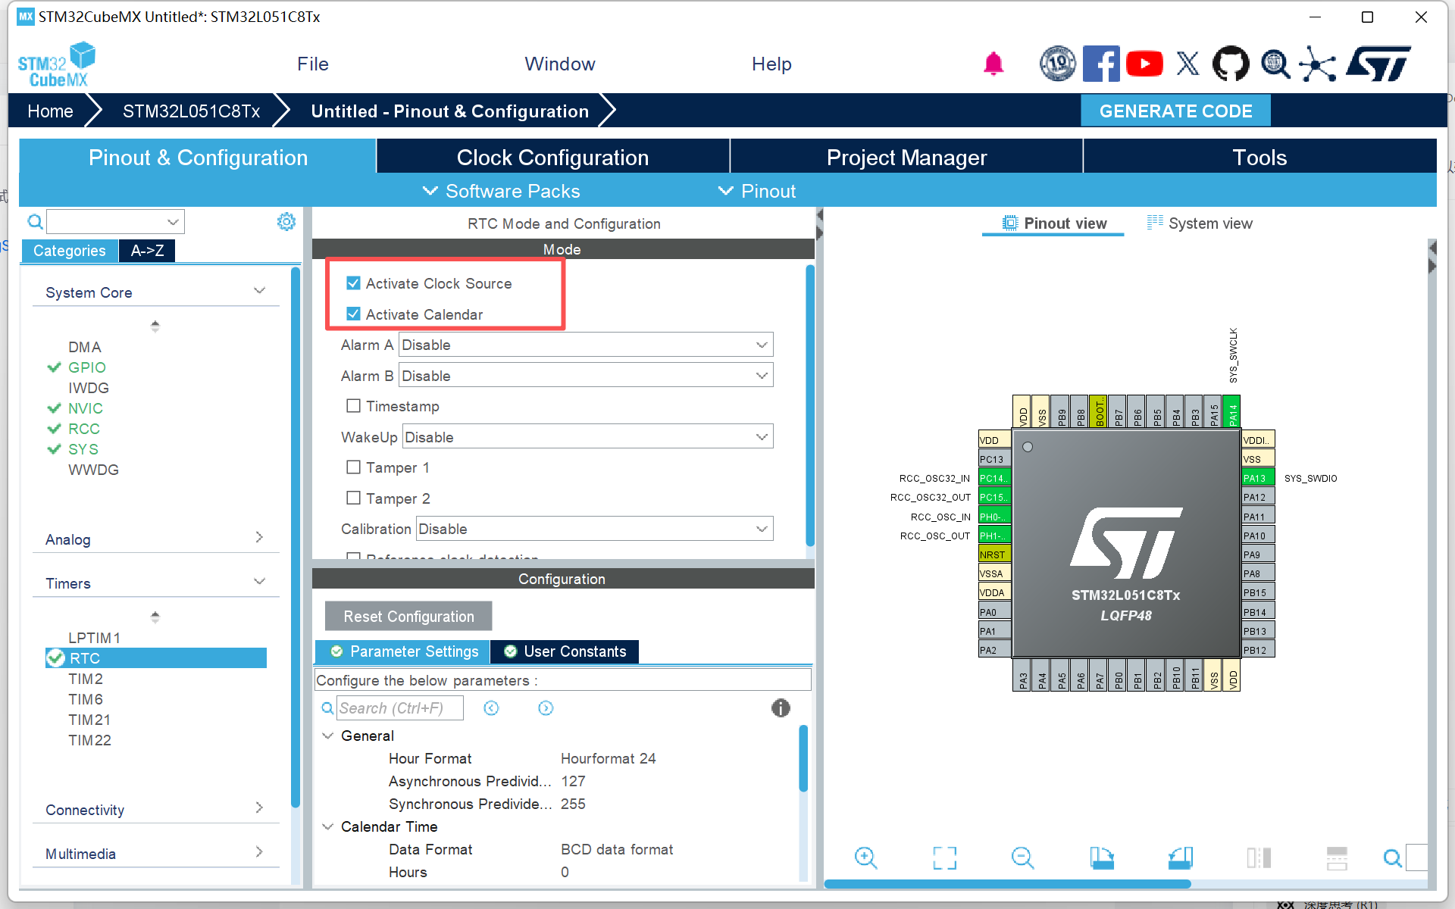The width and height of the screenshot is (1455, 909).
Task: Click the PA13 SYS_SWDIO pin on the chip
Action: (x=1258, y=477)
